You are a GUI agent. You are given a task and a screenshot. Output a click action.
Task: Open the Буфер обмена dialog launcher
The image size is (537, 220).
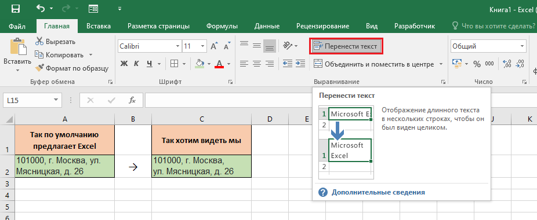coord(111,82)
